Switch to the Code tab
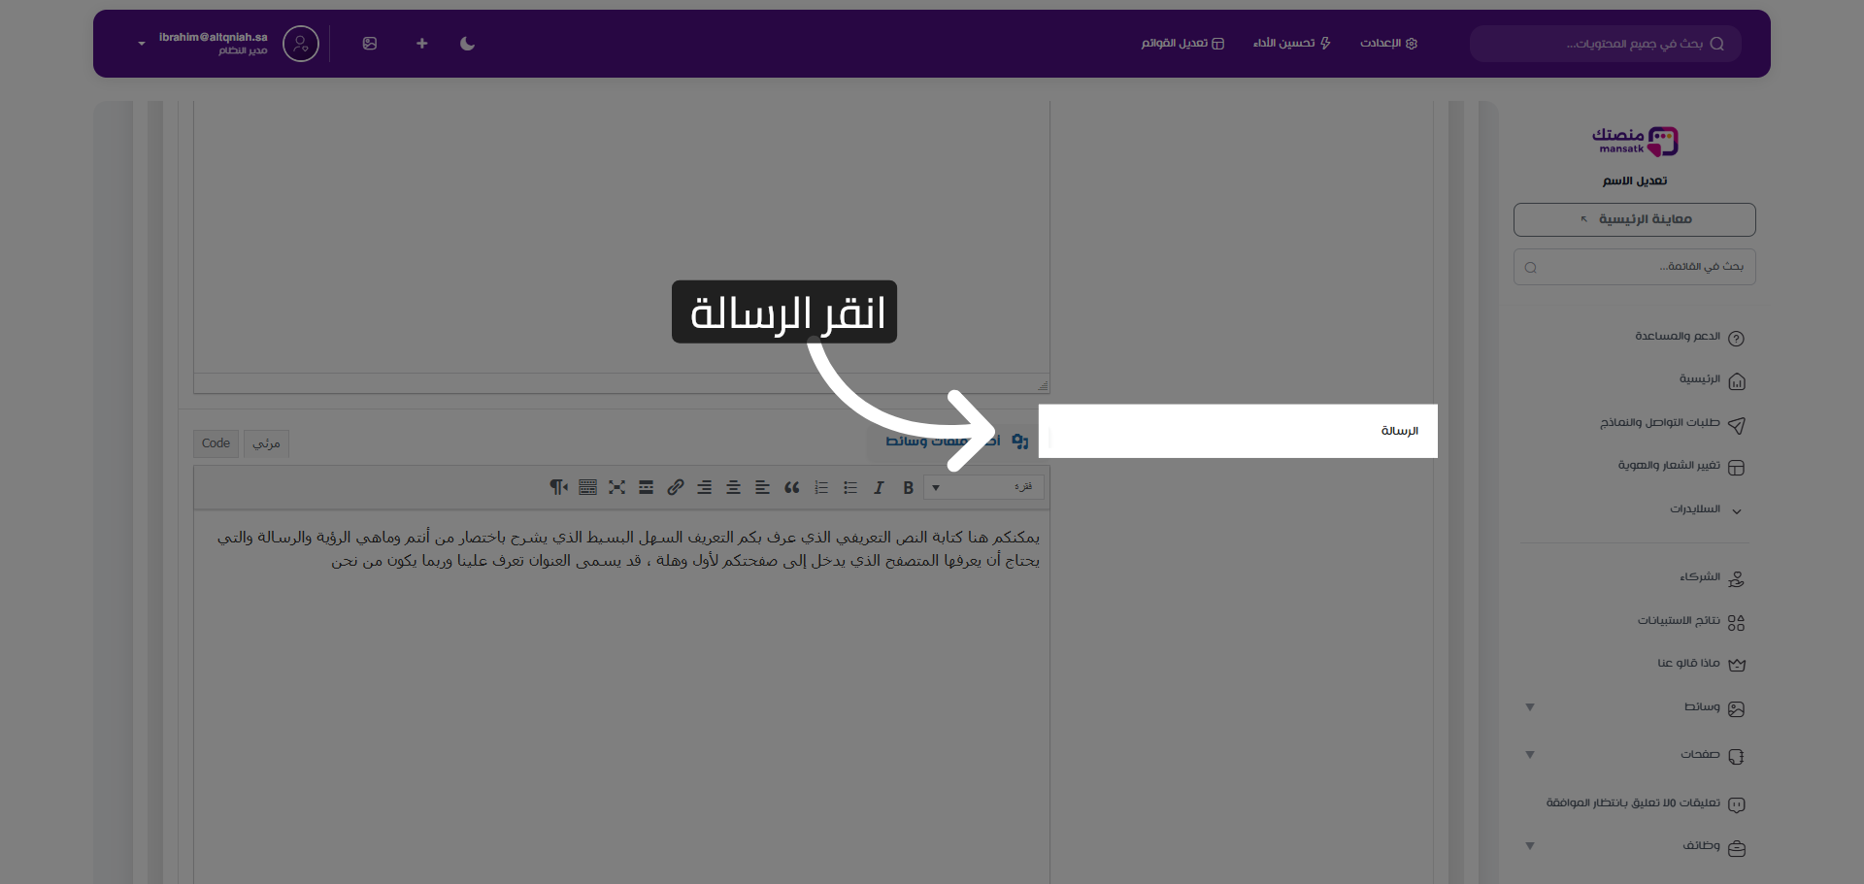1864x884 pixels. 215,443
